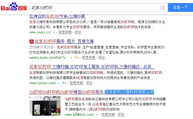This screenshot has width=193, height=119.
Task: Click the V2 credibility badge icon
Action: click(64, 83)
